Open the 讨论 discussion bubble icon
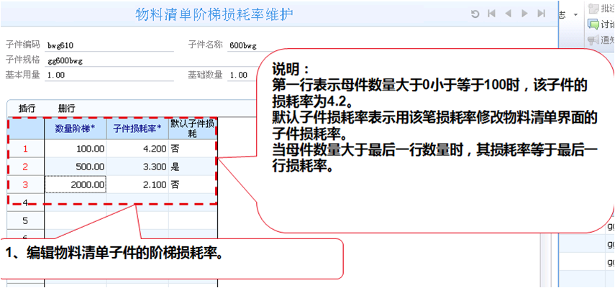Screen dimensions: 615x288 593,24
